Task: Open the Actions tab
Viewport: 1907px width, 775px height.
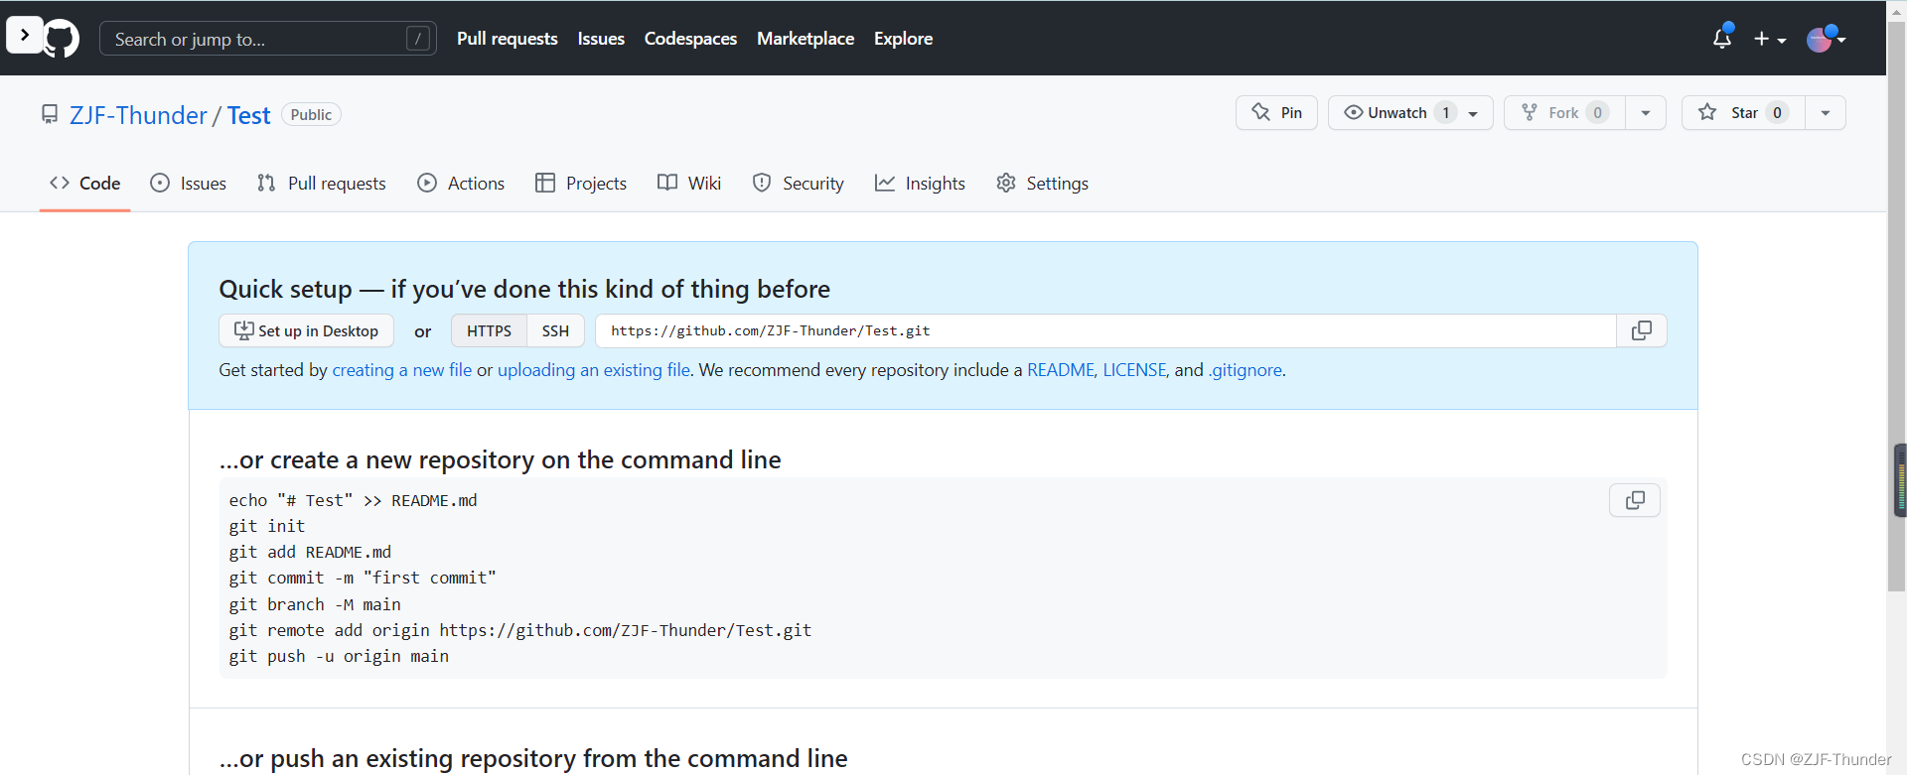Action: click(461, 184)
